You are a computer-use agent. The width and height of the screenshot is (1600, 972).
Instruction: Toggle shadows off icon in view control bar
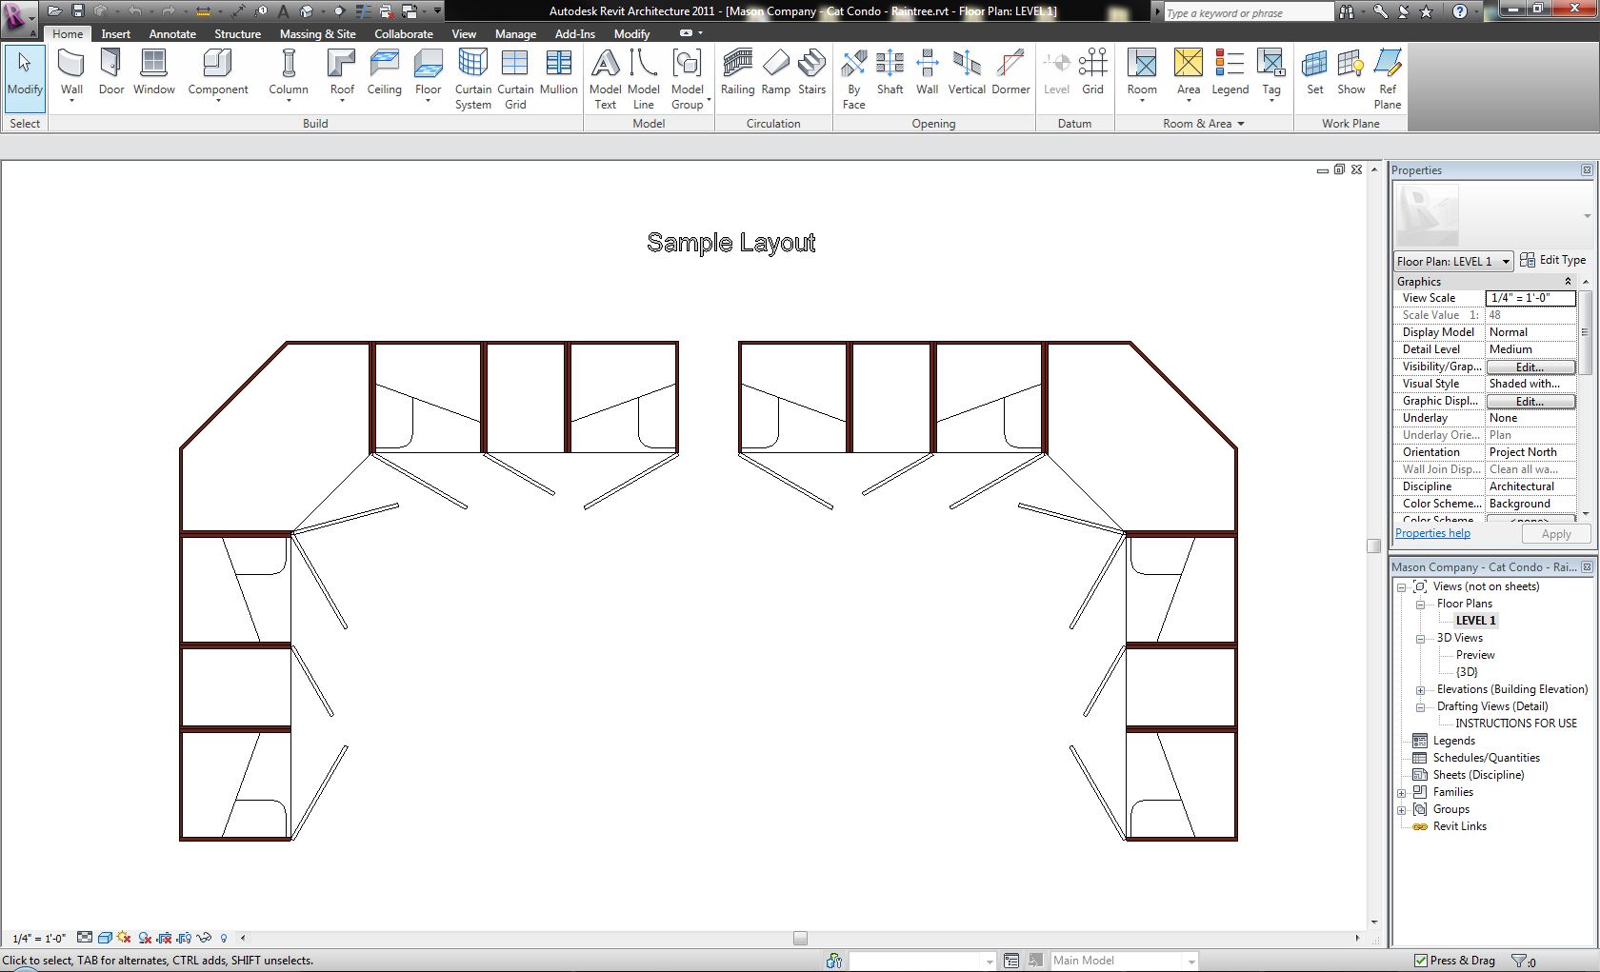[145, 938]
